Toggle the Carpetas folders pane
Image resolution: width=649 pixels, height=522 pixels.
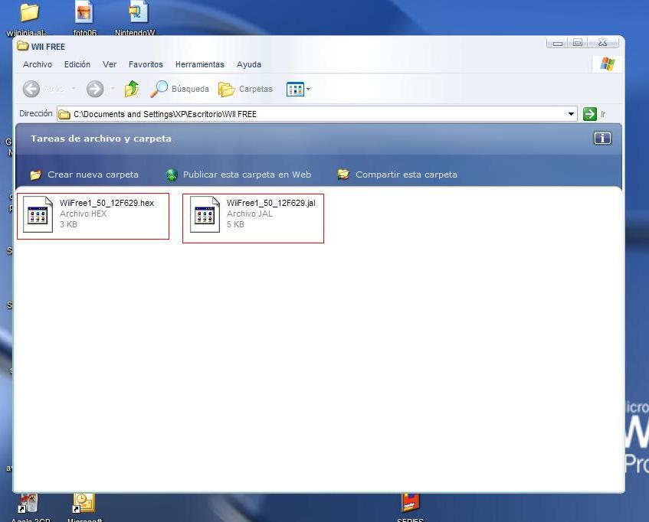[246, 90]
